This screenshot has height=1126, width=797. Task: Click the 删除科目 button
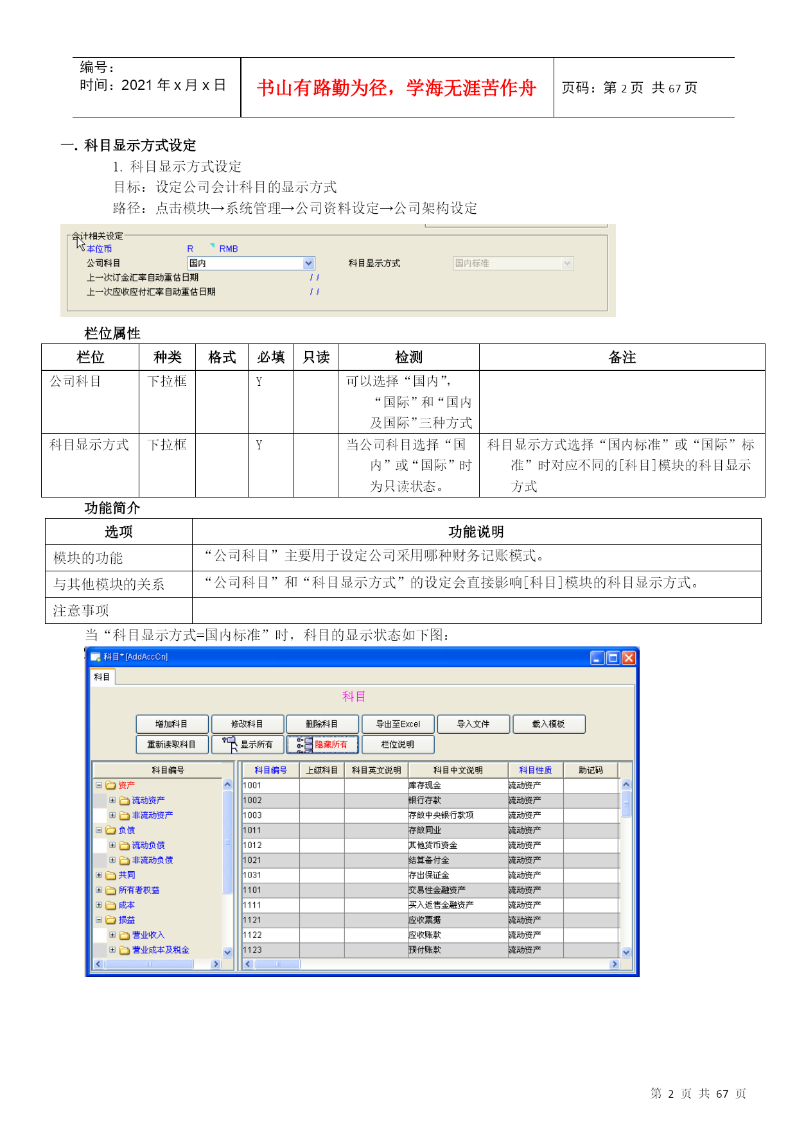pyautogui.click(x=322, y=724)
